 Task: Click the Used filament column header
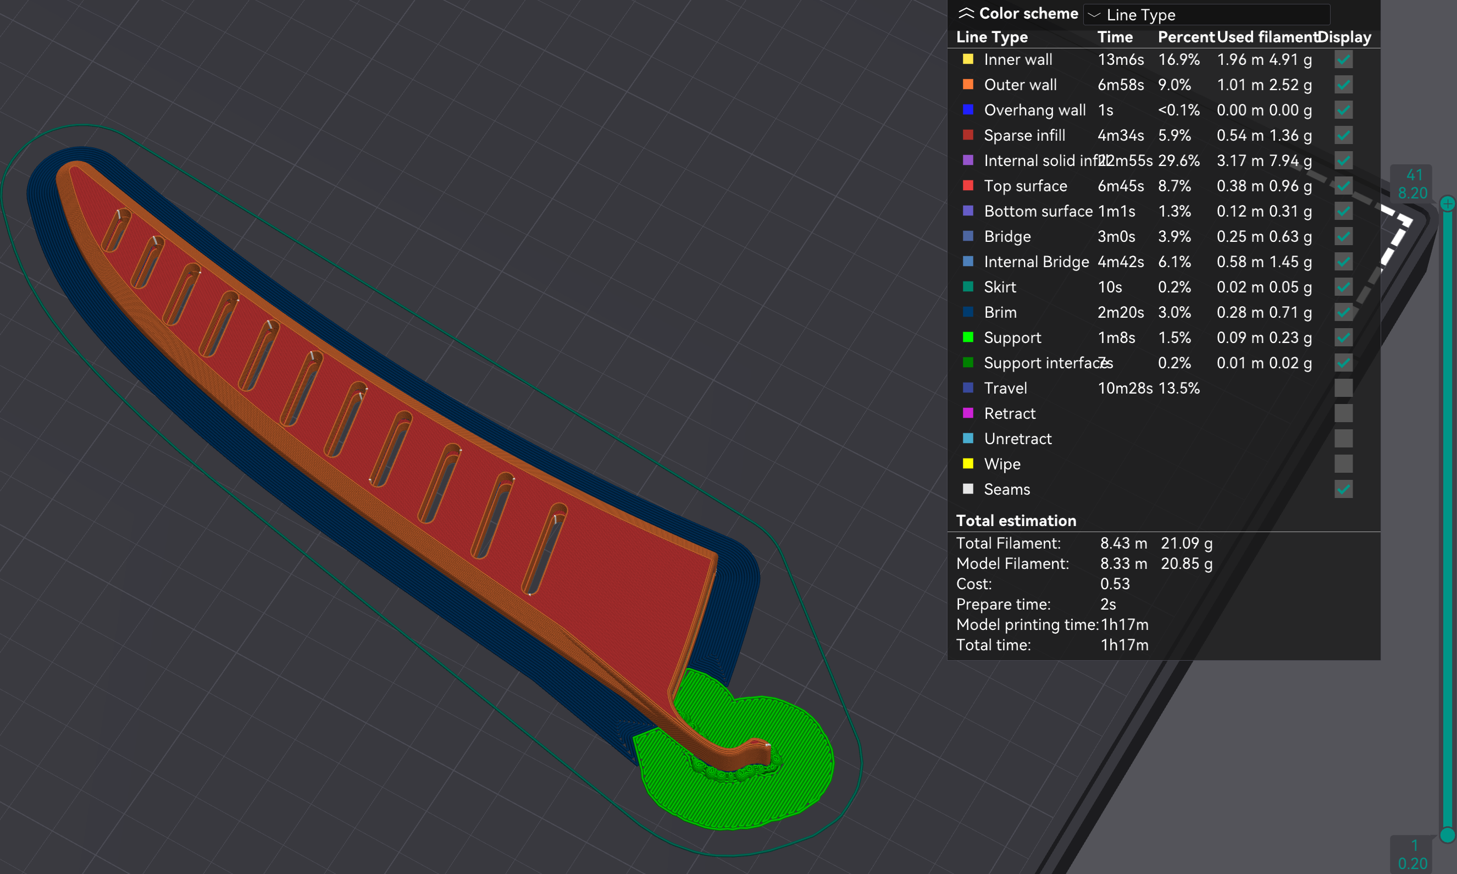1266,37
